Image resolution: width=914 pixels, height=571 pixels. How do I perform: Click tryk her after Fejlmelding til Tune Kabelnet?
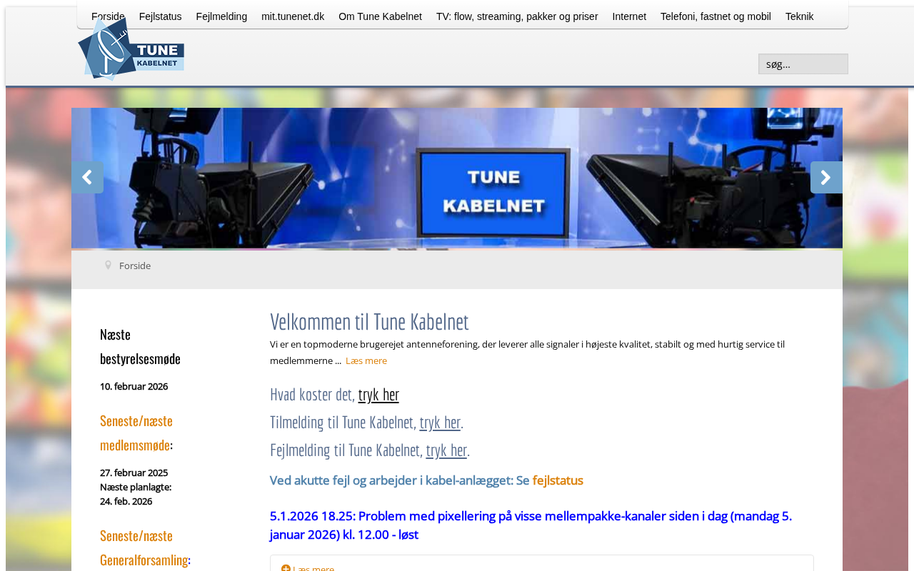click(x=446, y=450)
